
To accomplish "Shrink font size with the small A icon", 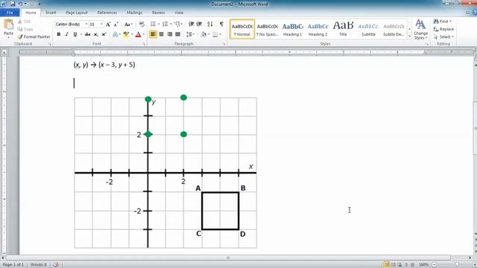I will pos(116,25).
